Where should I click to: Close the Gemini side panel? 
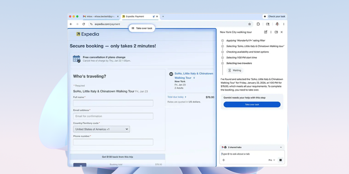[281, 32]
